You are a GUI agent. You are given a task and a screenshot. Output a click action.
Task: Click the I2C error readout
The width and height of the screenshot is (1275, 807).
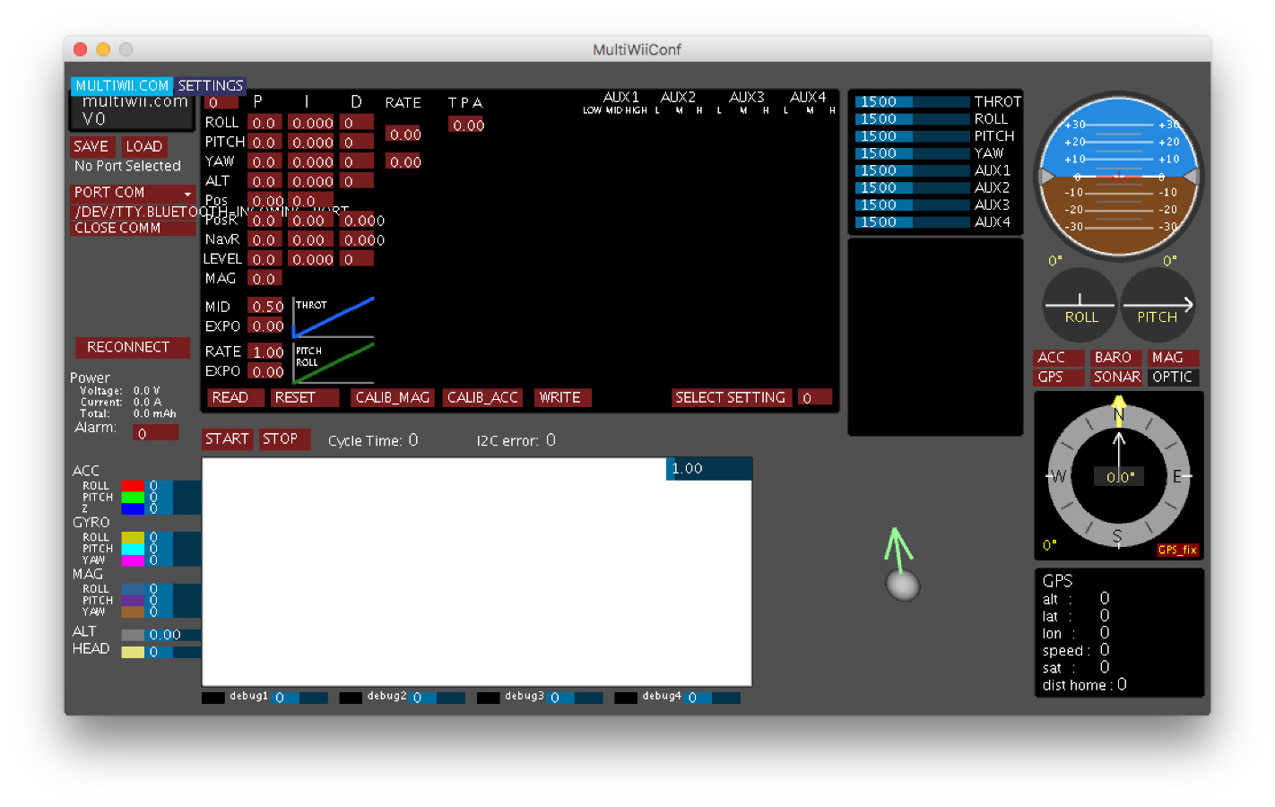[516, 440]
